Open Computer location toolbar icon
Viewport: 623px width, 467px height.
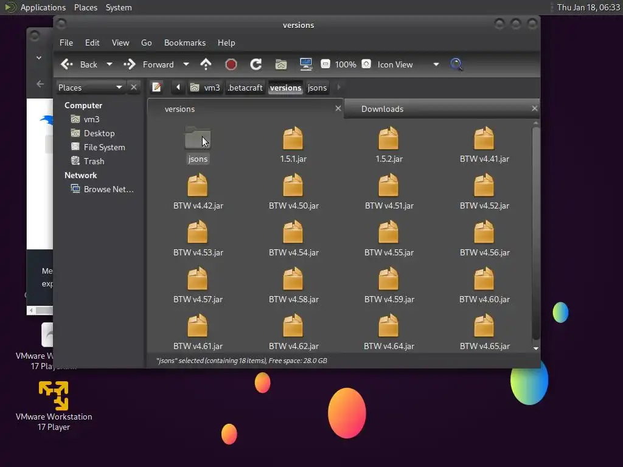tap(305, 64)
